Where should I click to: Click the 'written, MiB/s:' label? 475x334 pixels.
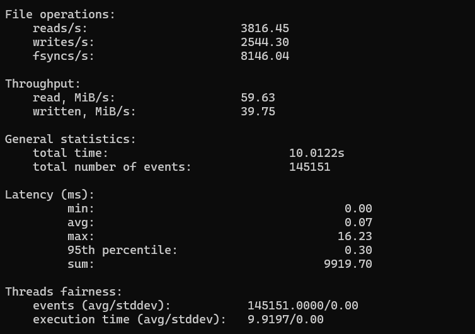[x=84, y=112]
